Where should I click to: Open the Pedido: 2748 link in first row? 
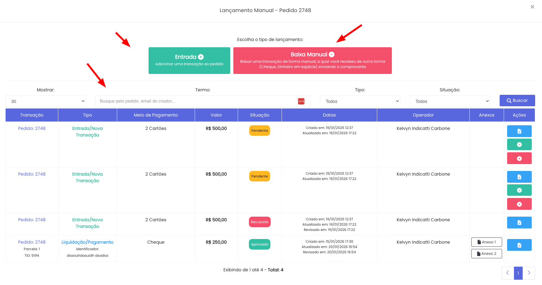click(32, 128)
